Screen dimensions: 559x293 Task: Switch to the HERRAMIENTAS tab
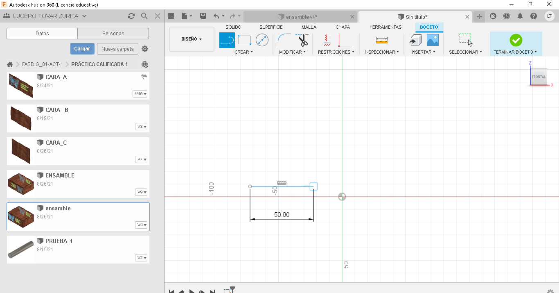pyautogui.click(x=385, y=27)
